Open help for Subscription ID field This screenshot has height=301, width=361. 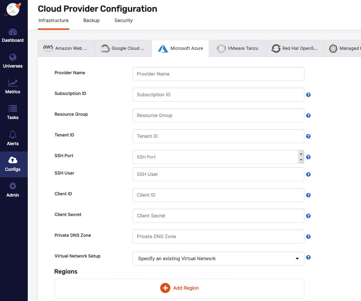click(308, 95)
